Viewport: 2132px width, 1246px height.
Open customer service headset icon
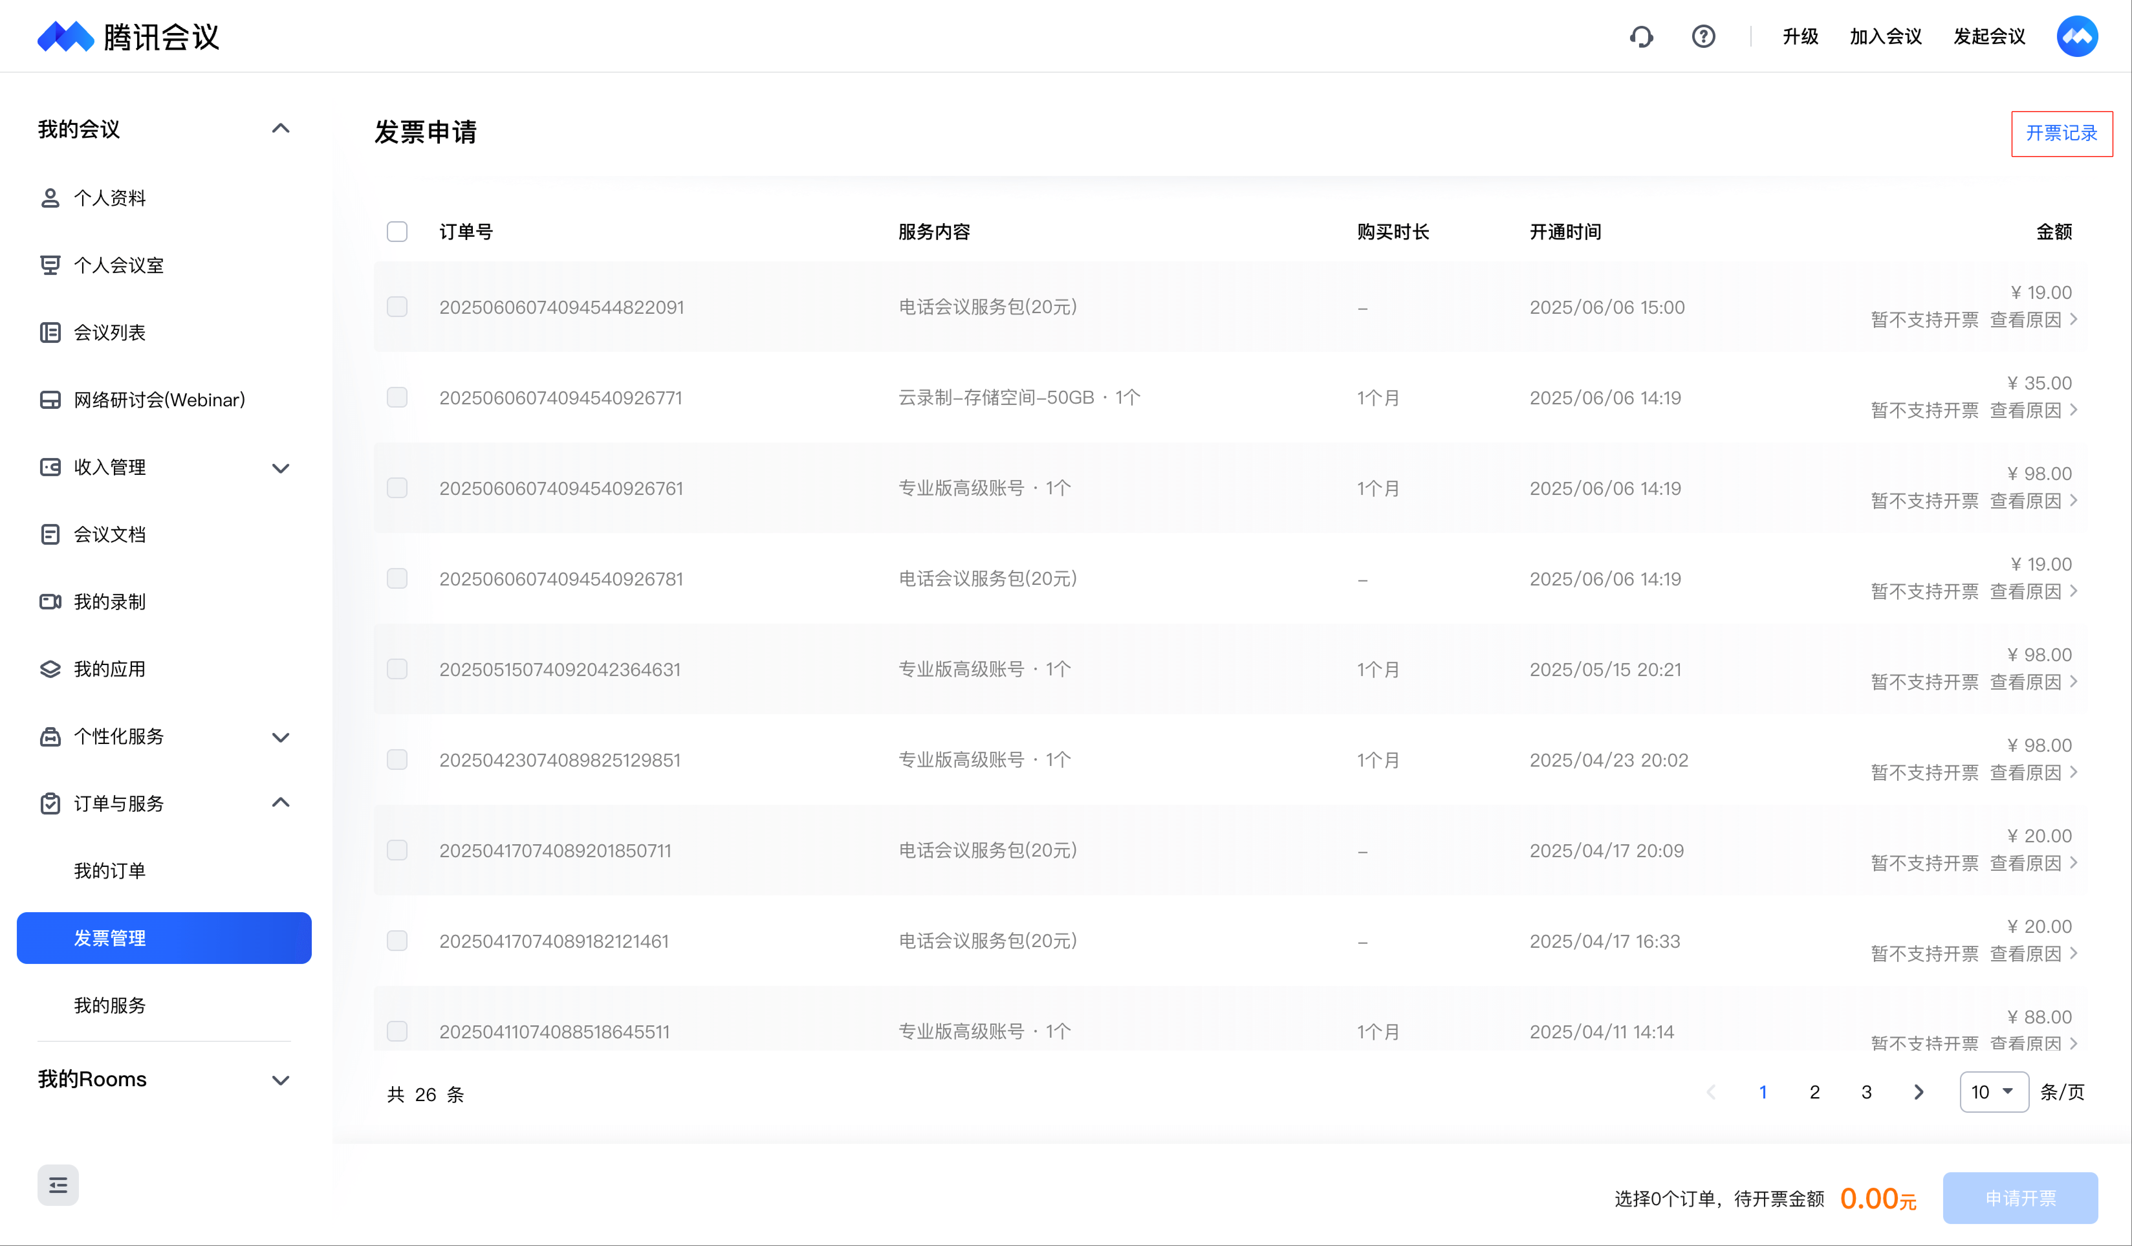1641,36
